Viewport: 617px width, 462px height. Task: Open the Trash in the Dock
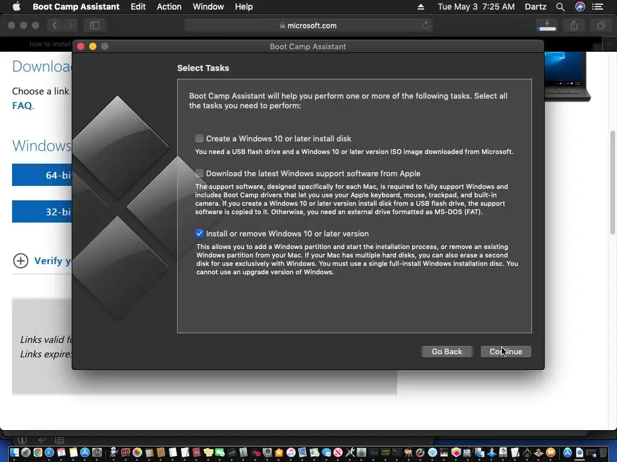coord(603,452)
